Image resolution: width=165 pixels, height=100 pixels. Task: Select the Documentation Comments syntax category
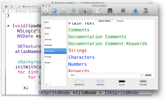click(97, 37)
